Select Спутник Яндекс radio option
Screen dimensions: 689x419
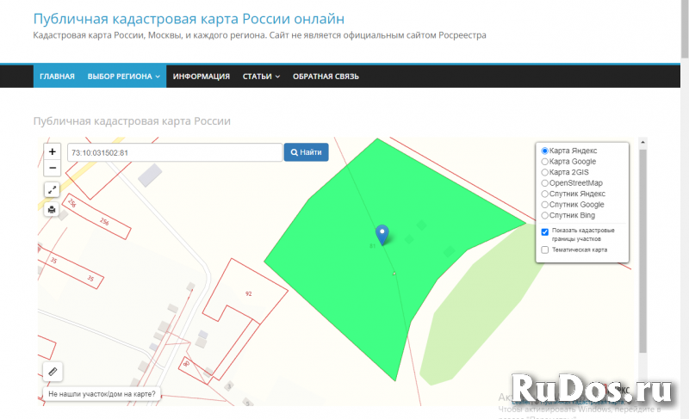tap(544, 194)
